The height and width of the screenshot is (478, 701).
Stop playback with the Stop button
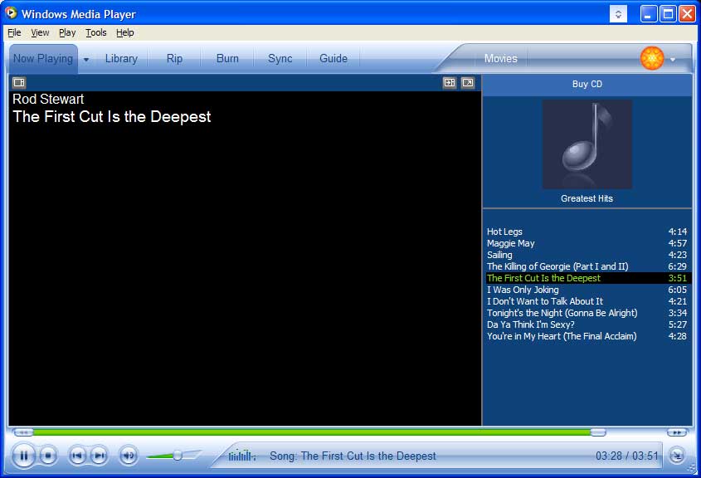point(48,456)
